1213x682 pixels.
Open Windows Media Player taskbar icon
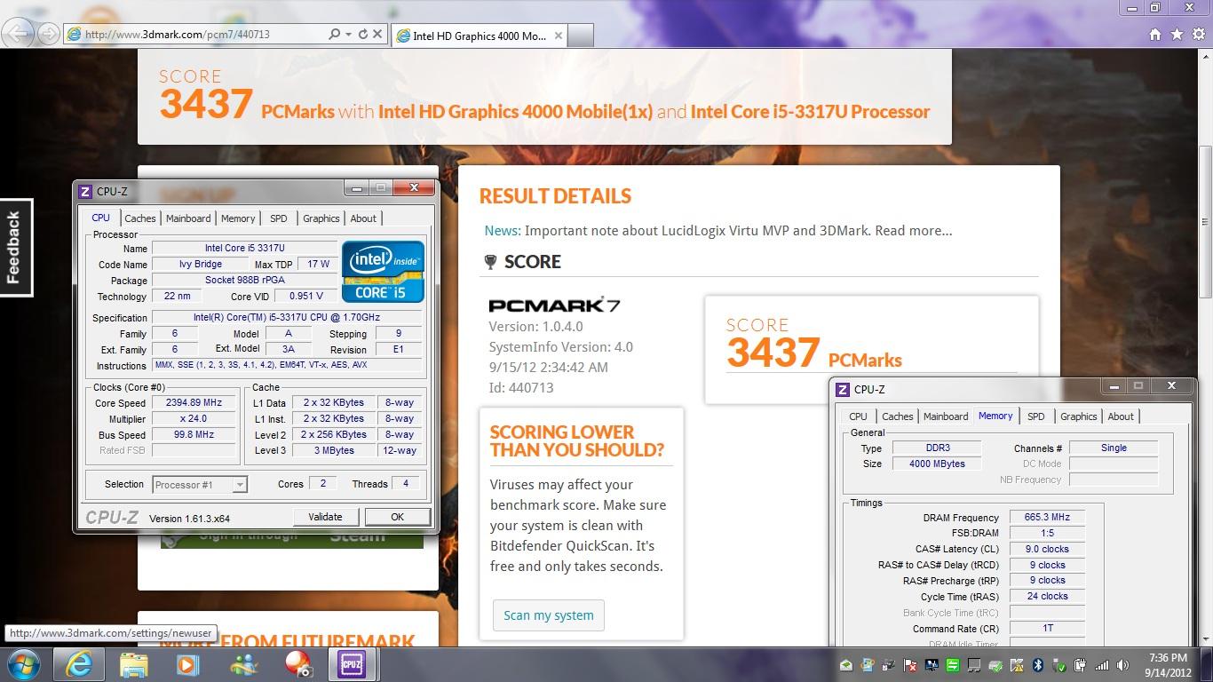[186, 664]
